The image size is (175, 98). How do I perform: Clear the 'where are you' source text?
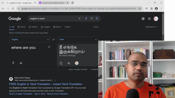pyautogui.click(x=49, y=47)
